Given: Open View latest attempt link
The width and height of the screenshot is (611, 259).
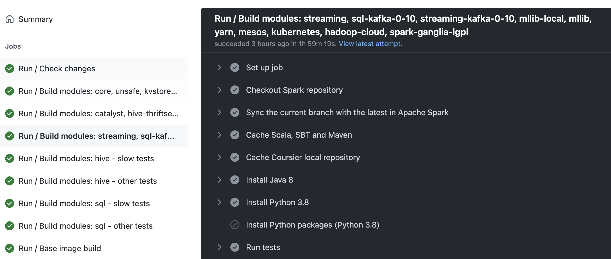Looking at the screenshot, I should tap(370, 44).
